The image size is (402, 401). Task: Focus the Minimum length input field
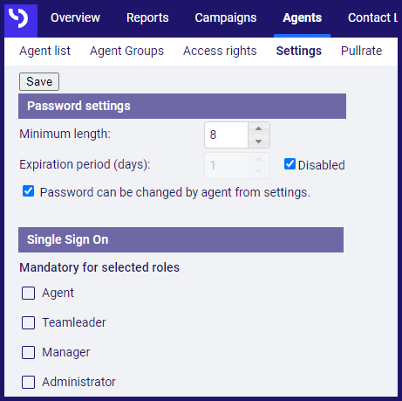[x=226, y=135]
